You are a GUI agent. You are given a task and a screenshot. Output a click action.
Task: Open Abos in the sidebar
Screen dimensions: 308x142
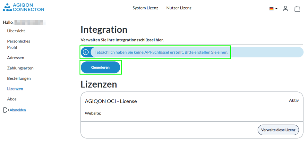(x=12, y=99)
